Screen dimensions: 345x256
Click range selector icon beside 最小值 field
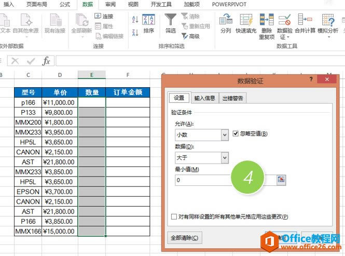pyautogui.click(x=281, y=180)
